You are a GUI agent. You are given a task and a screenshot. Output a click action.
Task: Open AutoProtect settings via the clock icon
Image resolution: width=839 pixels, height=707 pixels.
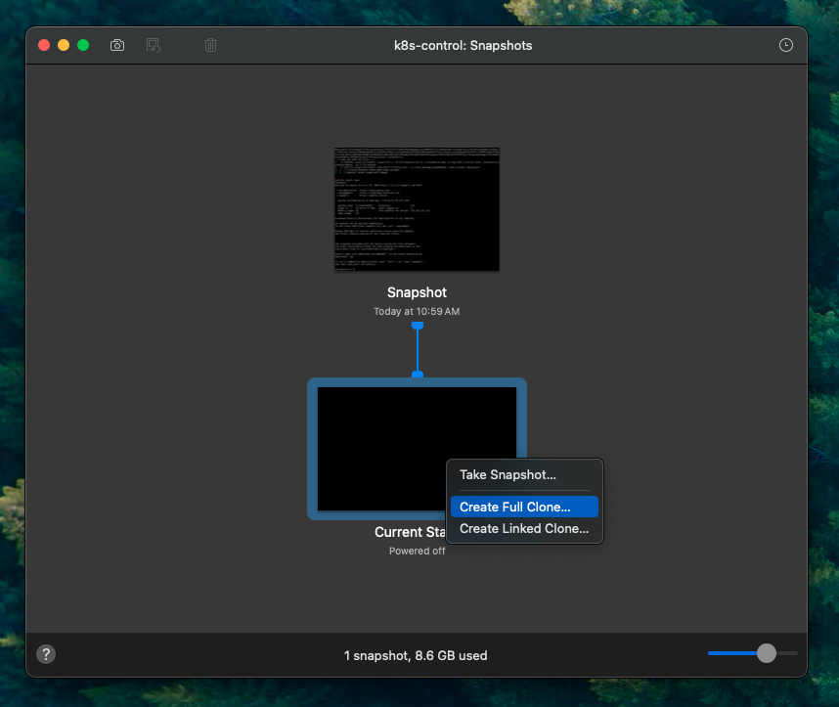785,45
